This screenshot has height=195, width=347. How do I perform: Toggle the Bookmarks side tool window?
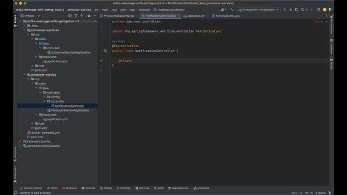click(15, 174)
